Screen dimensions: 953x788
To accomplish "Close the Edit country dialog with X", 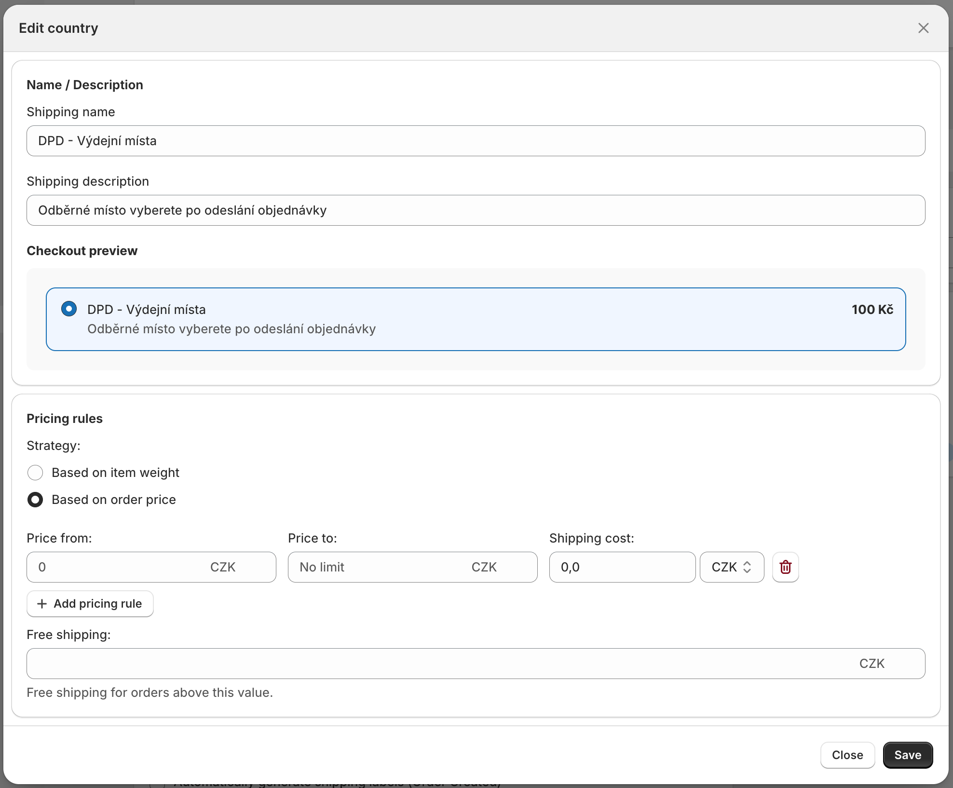I will (x=923, y=28).
